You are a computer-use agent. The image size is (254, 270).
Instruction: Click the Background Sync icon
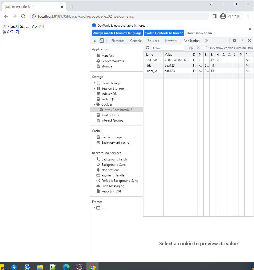pyautogui.click(x=98, y=165)
